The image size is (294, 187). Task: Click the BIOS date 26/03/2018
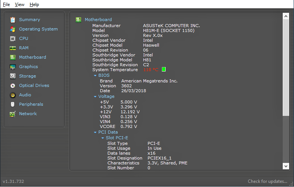click(134, 91)
